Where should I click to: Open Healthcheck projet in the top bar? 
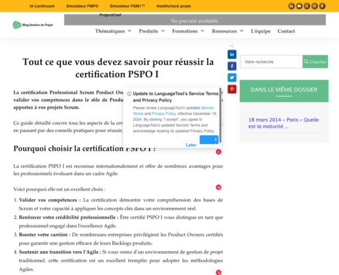[x=173, y=6]
